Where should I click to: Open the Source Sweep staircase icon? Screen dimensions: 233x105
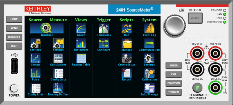35,58
